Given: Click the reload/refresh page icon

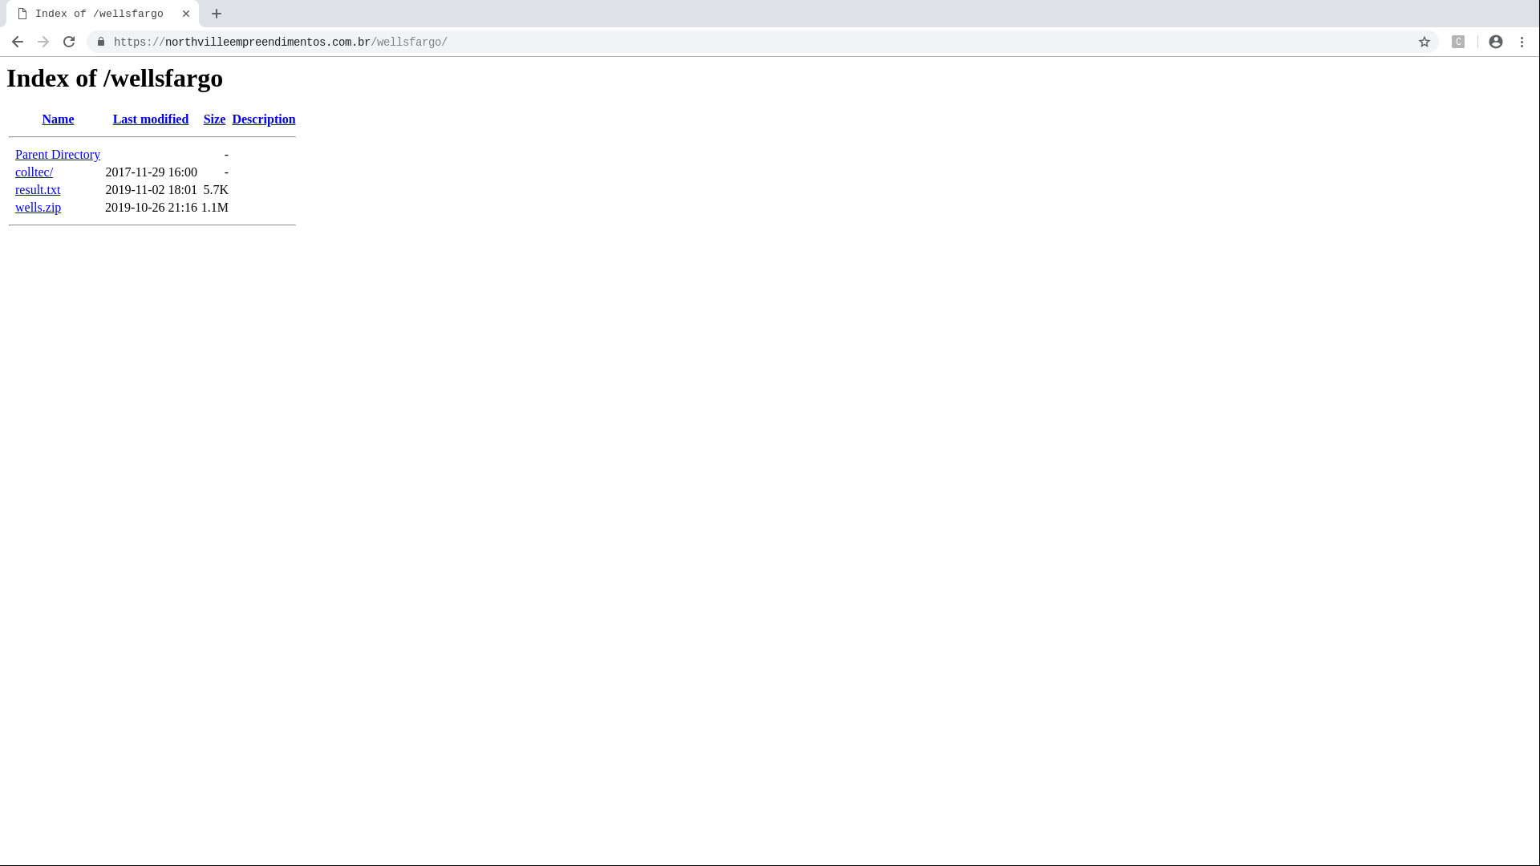Looking at the screenshot, I should 69,41.
